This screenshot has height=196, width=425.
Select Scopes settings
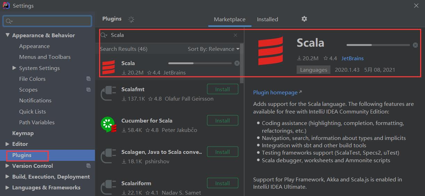point(28,89)
